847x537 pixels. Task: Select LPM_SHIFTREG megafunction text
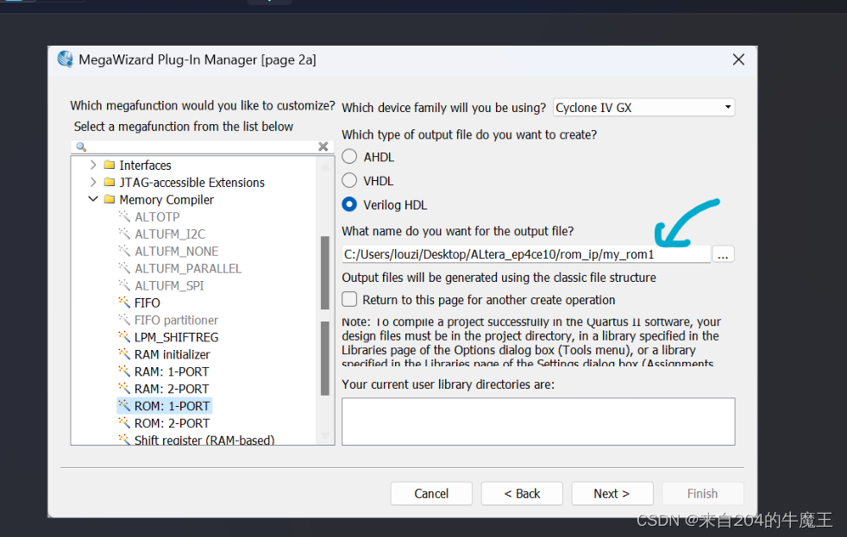tap(176, 337)
